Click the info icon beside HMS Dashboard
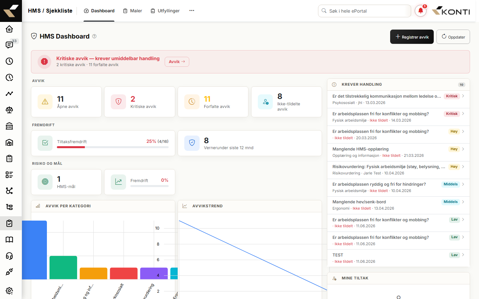Image resolution: width=479 pixels, height=299 pixels. pyautogui.click(x=94, y=36)
